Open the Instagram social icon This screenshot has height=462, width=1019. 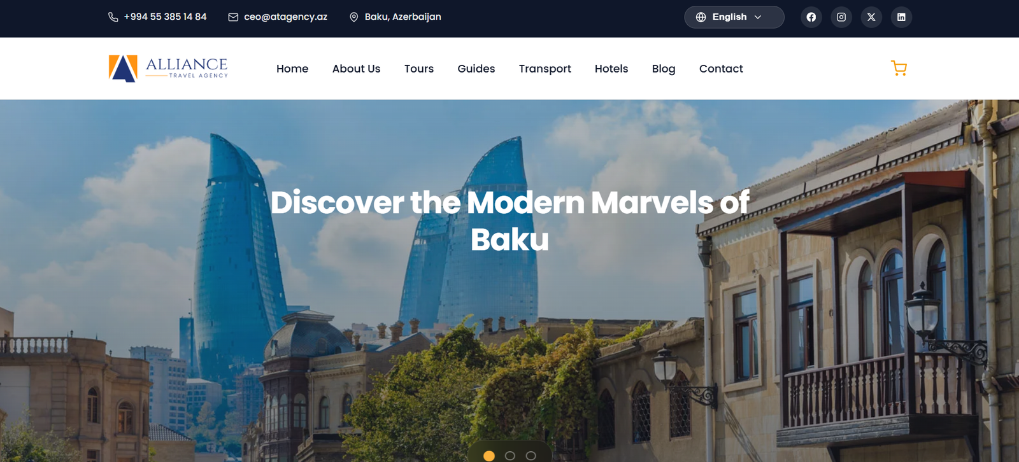841,17
